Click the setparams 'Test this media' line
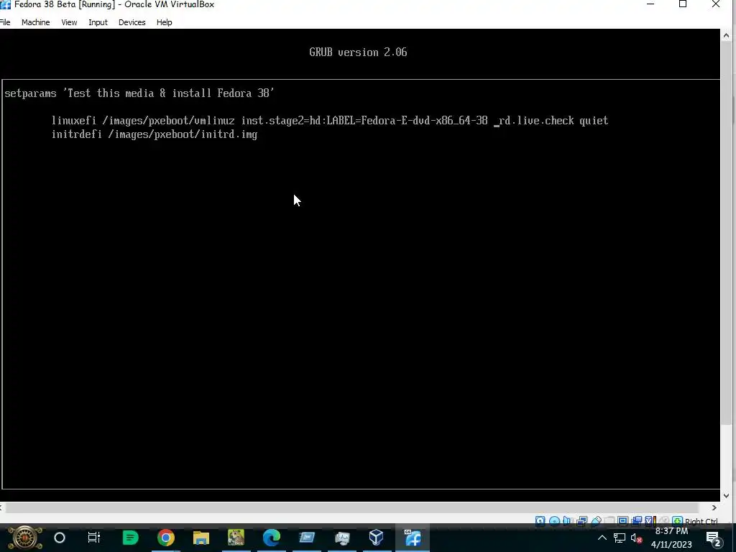Viewport: 736px width, 552px height. [139, 93]
